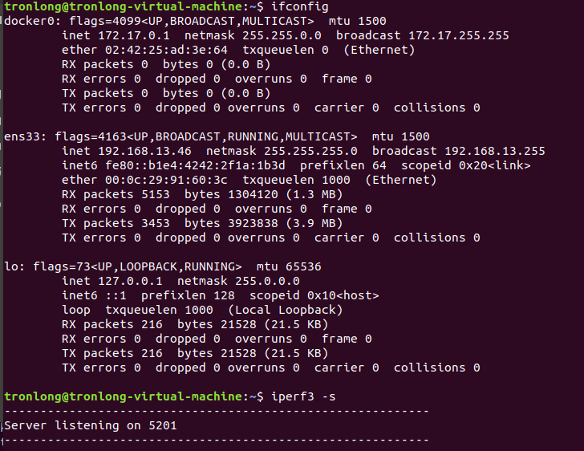Click Server listening on 5201 line
Viewport: 584px width, 451px height.
91,425
